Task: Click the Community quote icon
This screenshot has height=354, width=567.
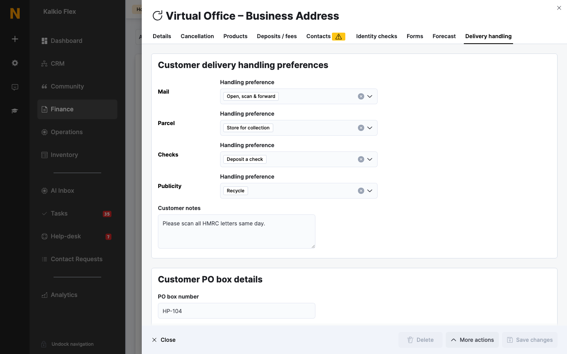Action: point(44,87)
